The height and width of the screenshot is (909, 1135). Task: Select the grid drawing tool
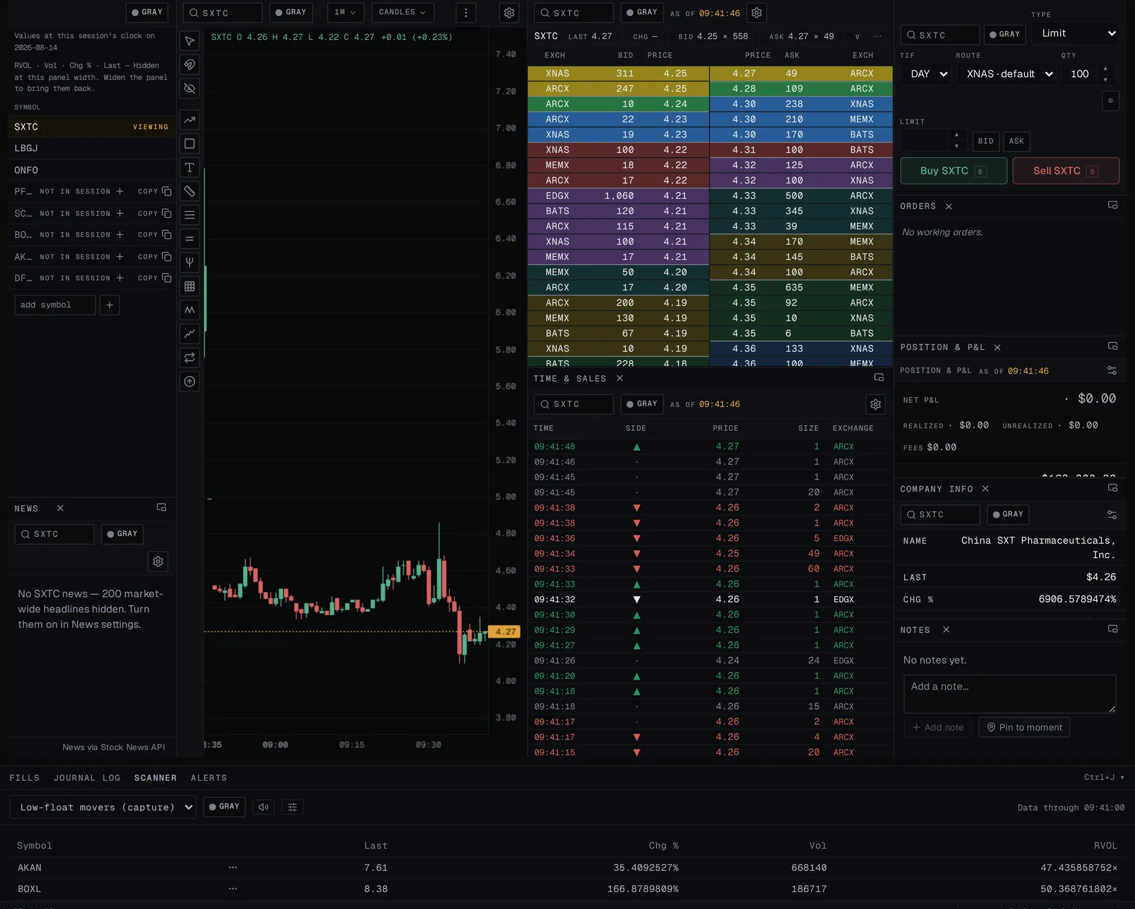tap(190, 286)
